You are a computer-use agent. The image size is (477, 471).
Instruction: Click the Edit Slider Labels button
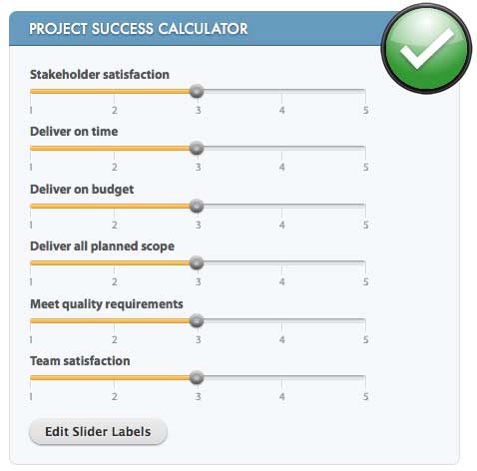click(98, 432)
